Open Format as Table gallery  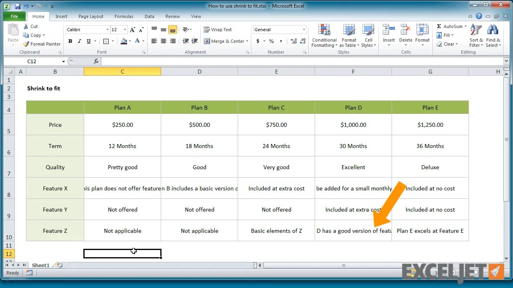point(349,36)
